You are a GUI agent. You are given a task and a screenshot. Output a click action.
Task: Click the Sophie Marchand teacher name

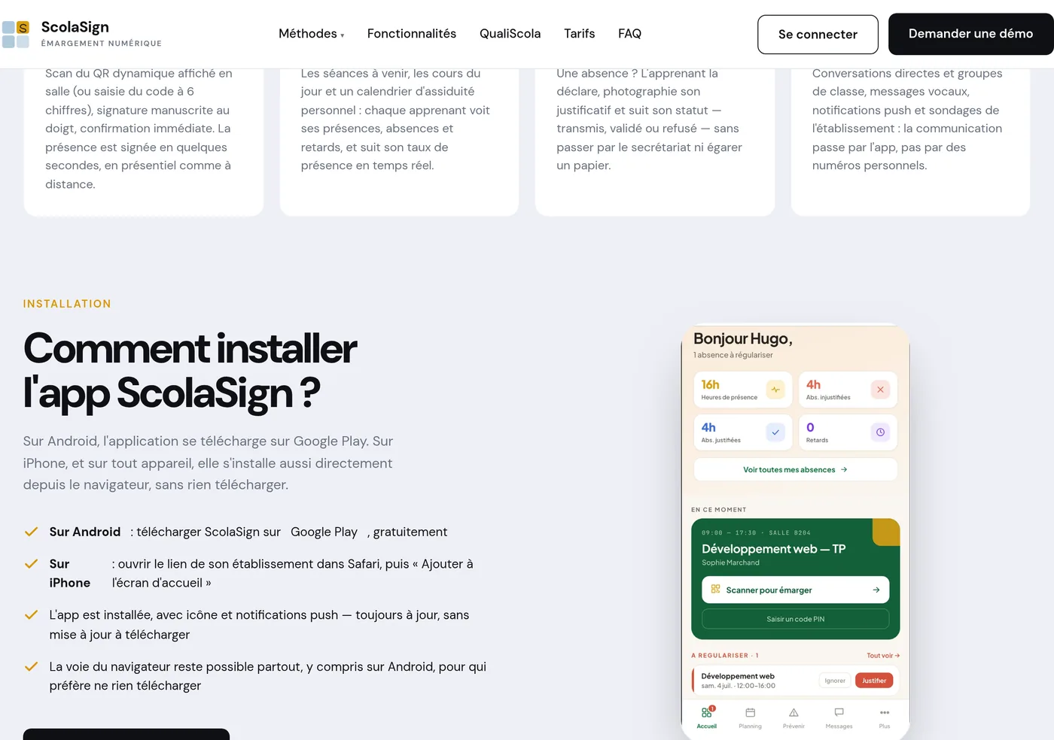pos(730,563)
